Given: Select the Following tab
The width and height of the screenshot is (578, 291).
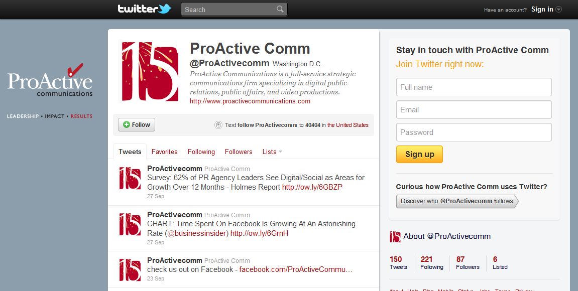Looking at the screenshot, I should [x=201, y=152].
